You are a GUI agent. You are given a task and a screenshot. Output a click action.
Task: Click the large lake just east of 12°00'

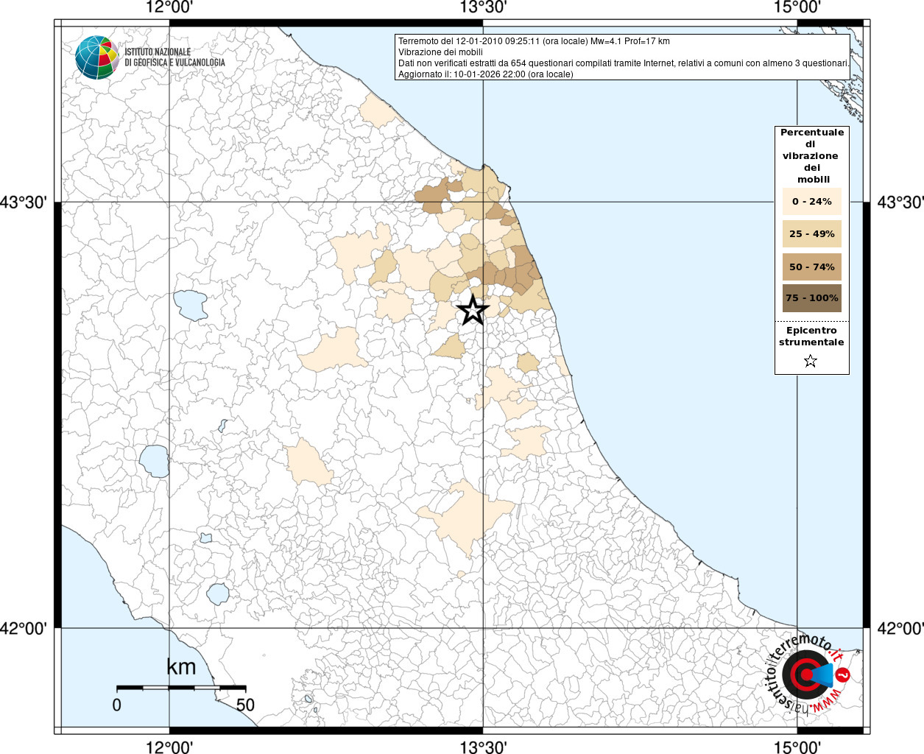(191, 305)
